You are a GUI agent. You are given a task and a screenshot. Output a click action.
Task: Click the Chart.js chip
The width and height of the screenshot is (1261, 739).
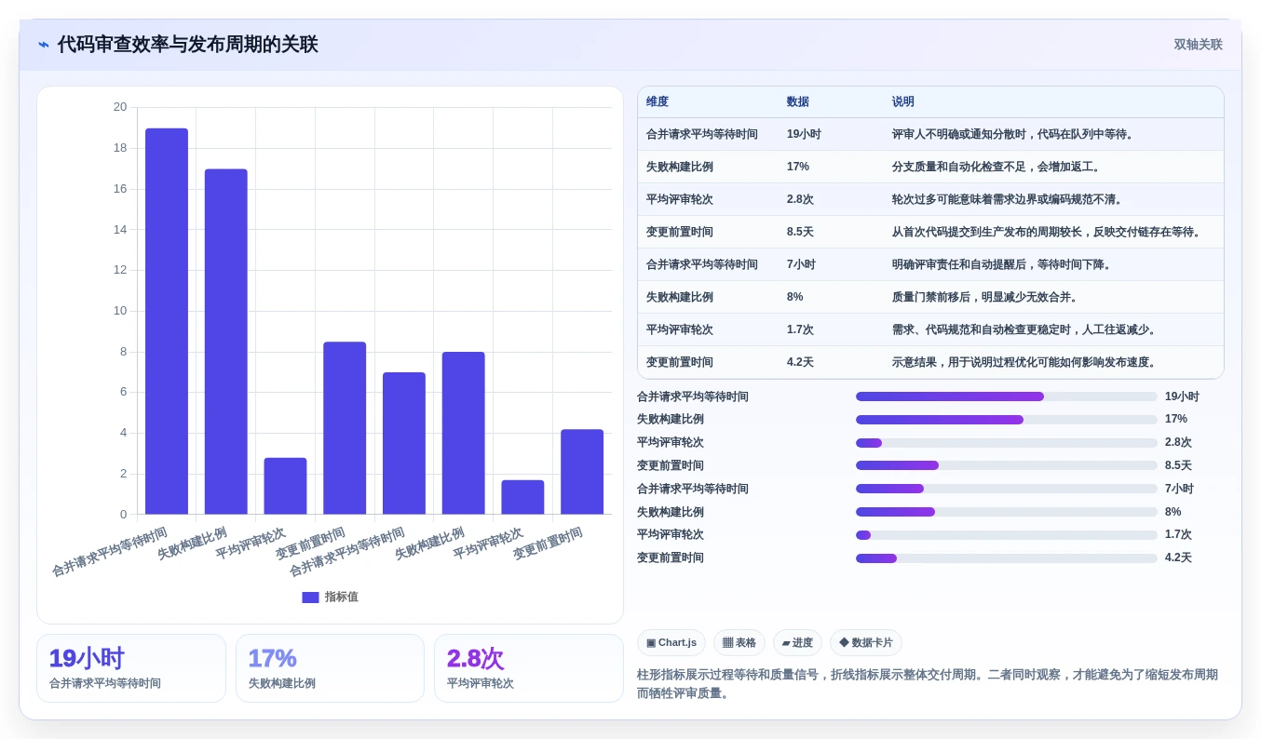click(671, 642)
